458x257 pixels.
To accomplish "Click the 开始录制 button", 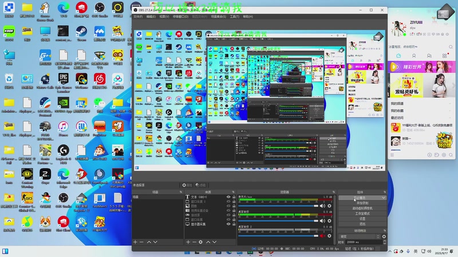I will (362, 203).
